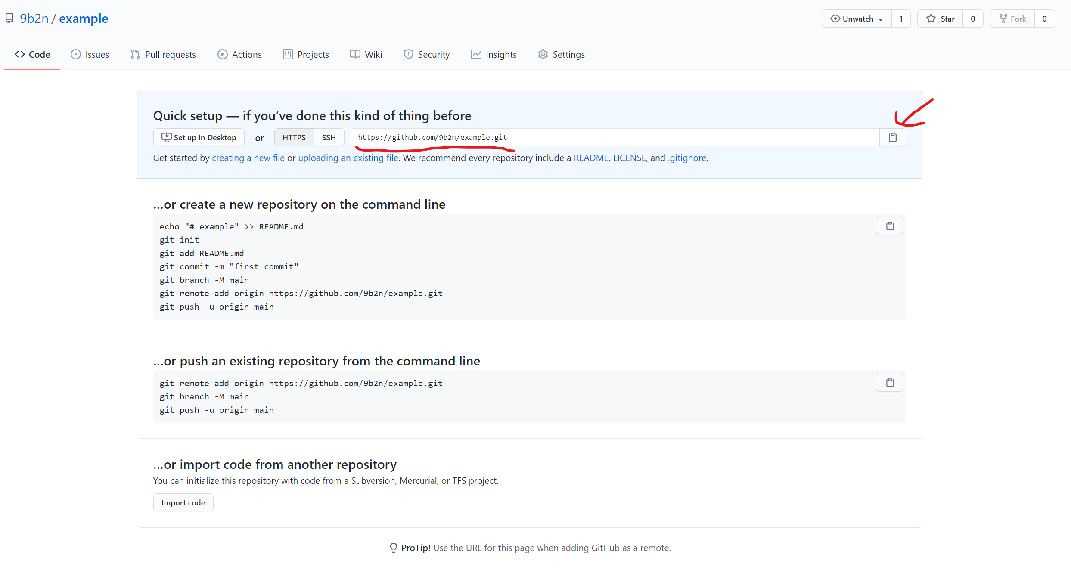This screenshot has width=1071, height=579.
Task: Click the Quick setup heading text
Action: click(312, 115)
